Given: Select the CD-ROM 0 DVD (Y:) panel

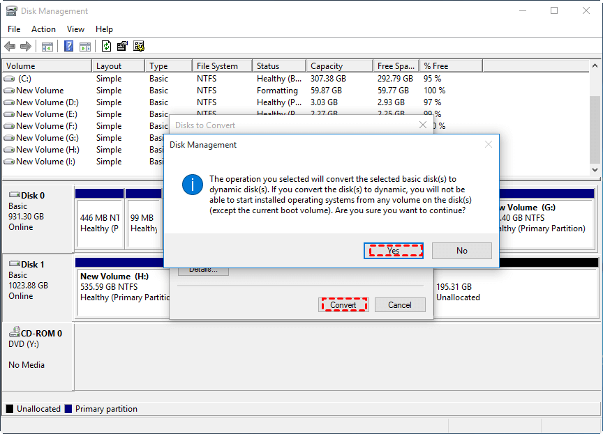Looking at the screenshot, I should click(x=38, y=357).
